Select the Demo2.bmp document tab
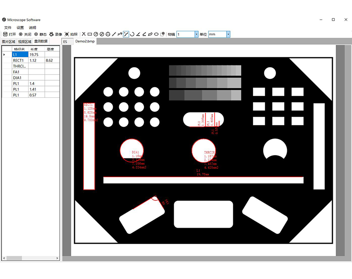Image resolution: width=352 pixels, height=279 pixels. click(85, 41)
